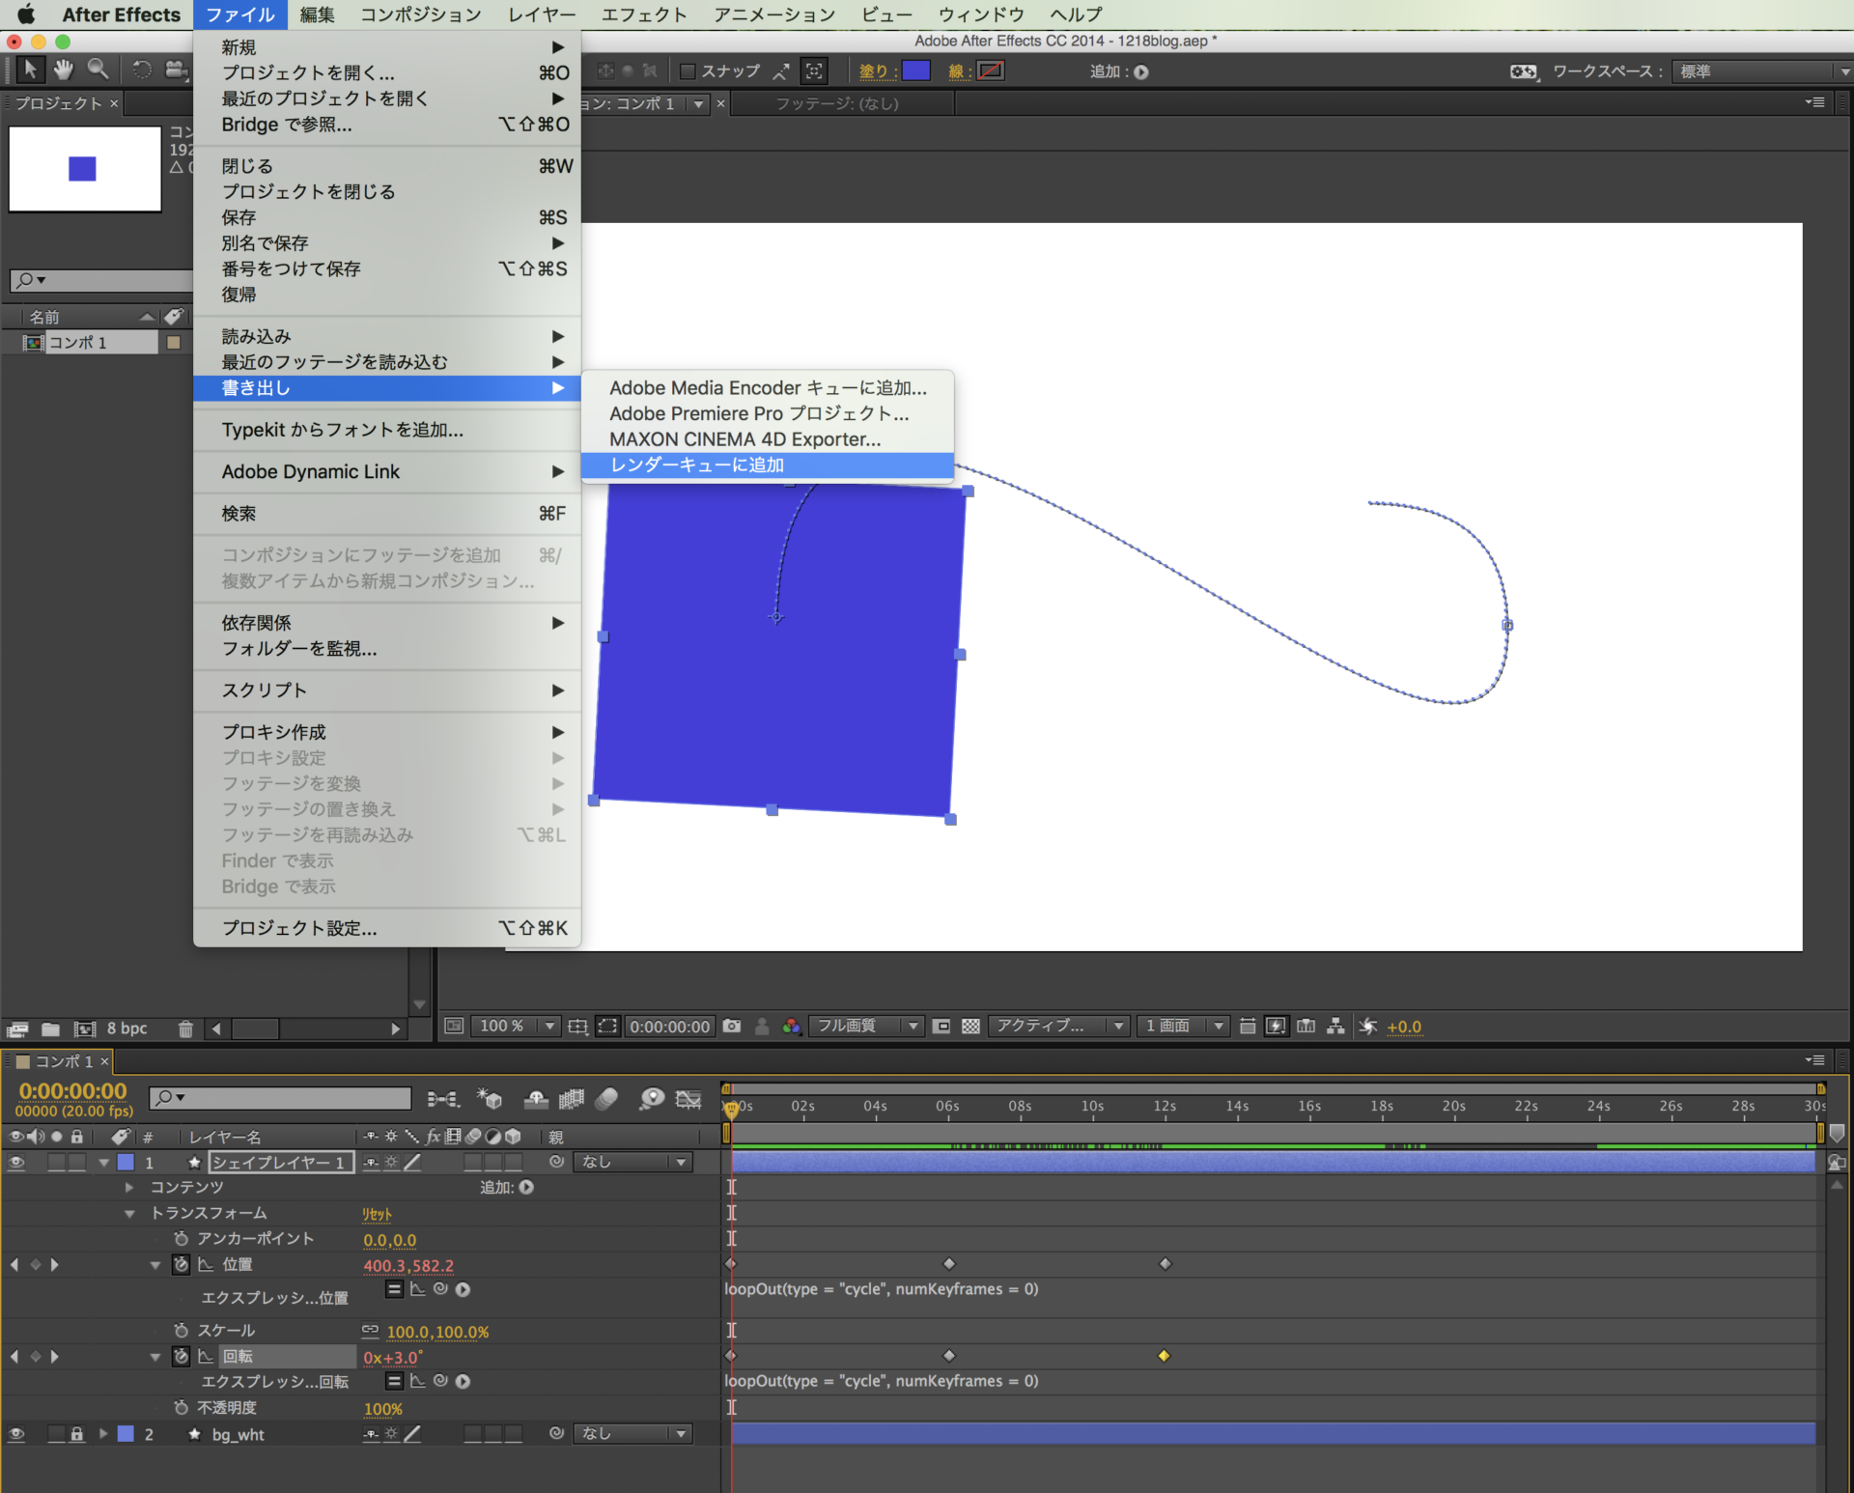Select the Hand tool
Screen dimensions: 1854x1493
tap(64, 70)
